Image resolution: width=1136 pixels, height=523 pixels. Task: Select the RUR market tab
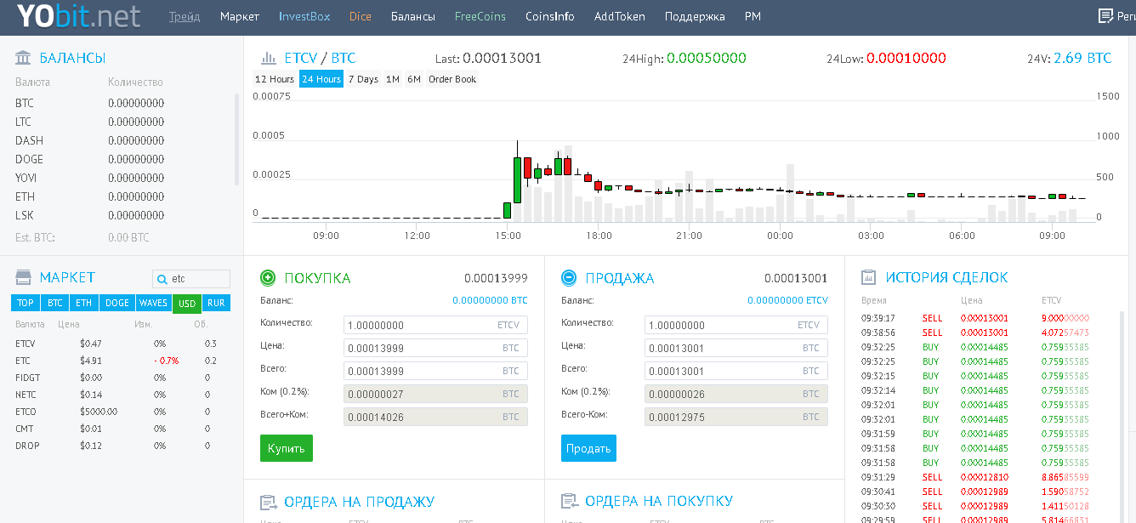[217, 303]
